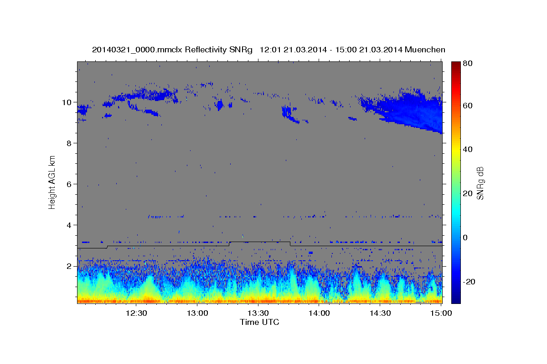Click the 15:00 time tick label
Viewport: 547px width, 364px height.
441,313
